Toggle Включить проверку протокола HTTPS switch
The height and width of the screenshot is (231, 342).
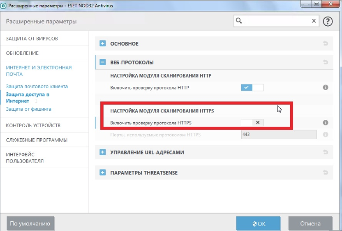[x=252, y=123]
